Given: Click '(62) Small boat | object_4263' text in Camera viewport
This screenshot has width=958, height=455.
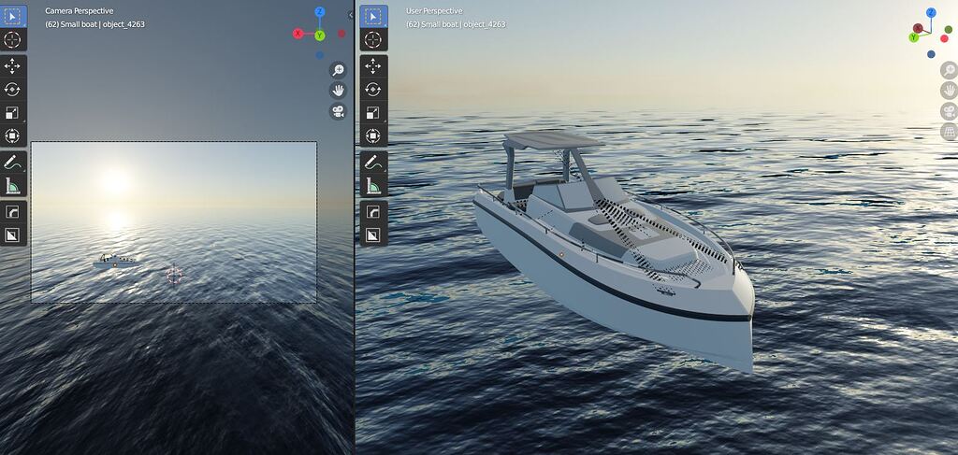Looking at the screenshot, I should point(94,24).
